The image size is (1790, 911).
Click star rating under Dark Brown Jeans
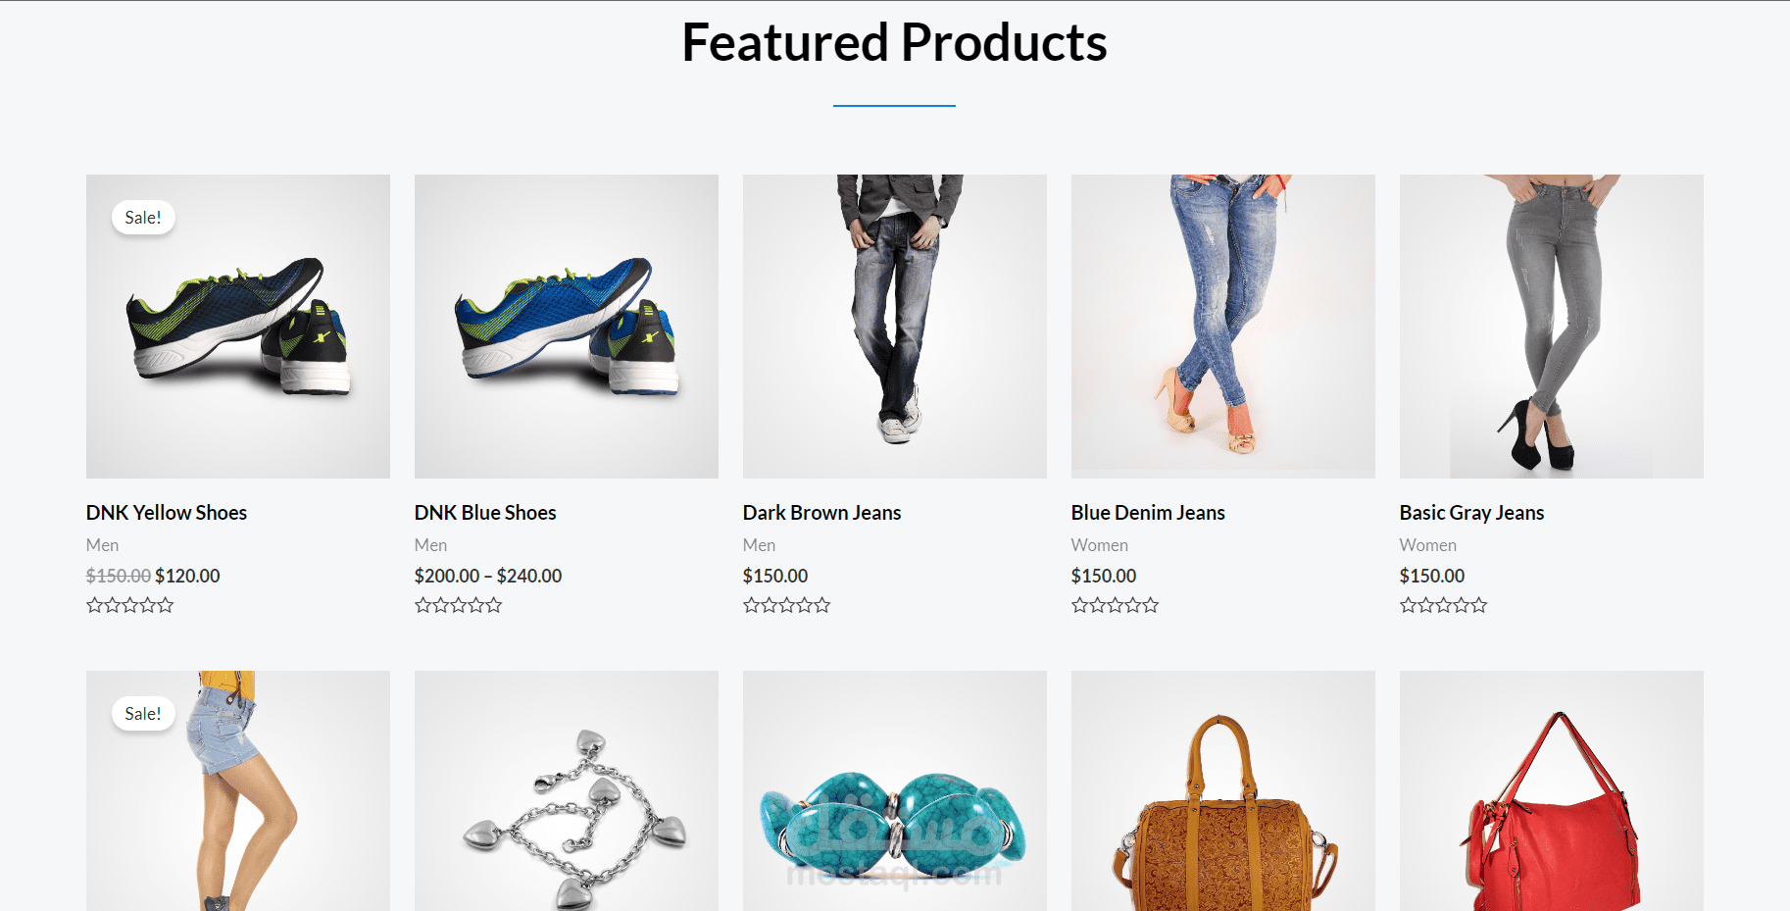pos(787,605)
